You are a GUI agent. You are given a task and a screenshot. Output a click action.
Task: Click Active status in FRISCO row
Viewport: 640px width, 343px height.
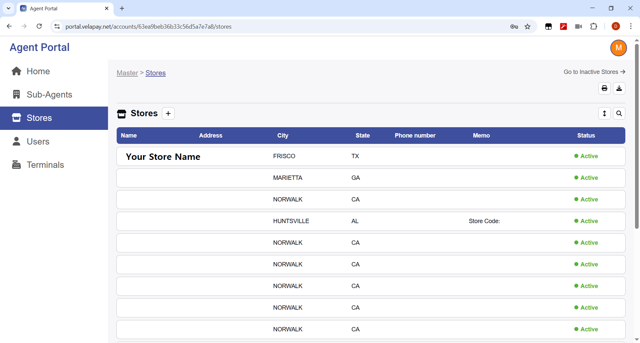[x=586, y=156]
